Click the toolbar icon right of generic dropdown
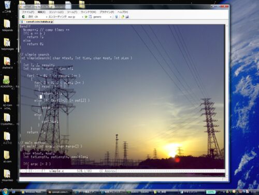Viewport: 259px width, 195px height. coord(116,17)
